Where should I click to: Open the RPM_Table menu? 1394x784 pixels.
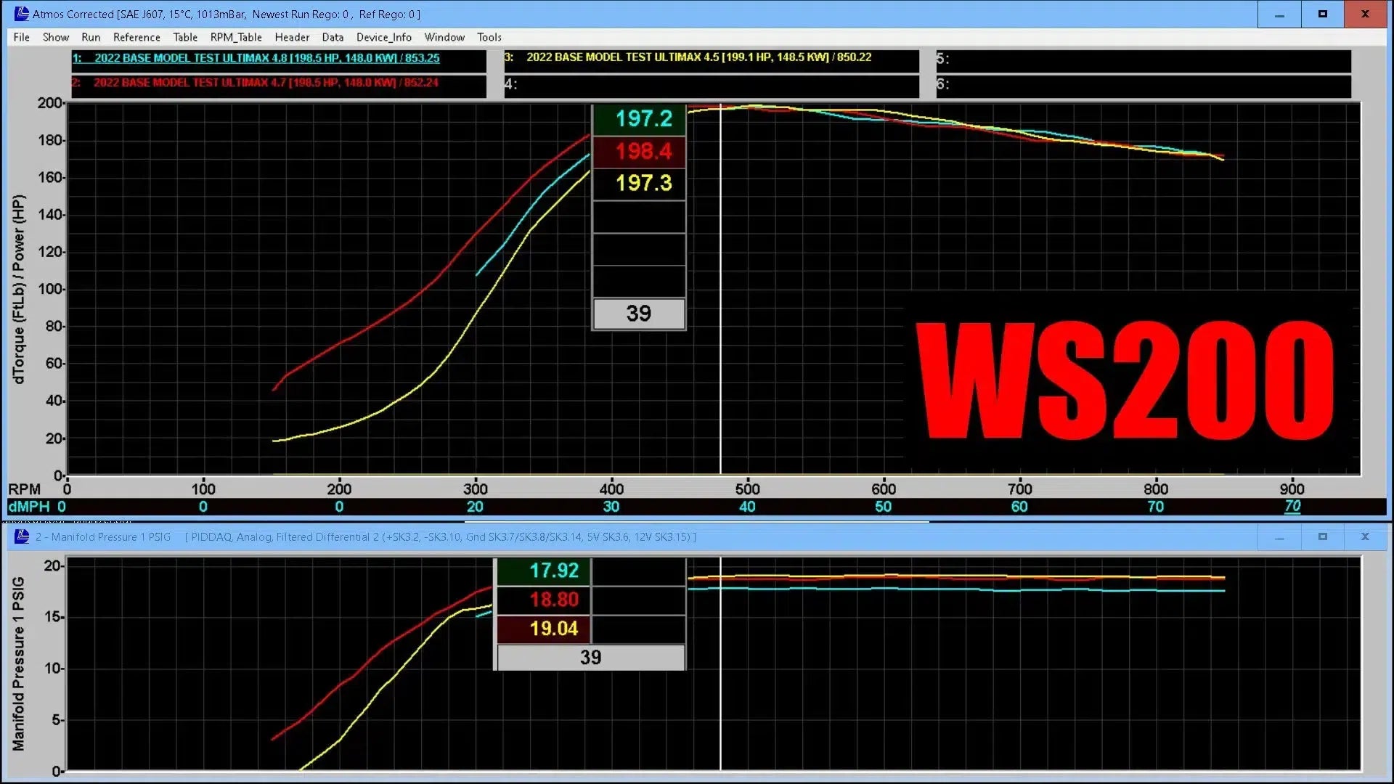[x=236, y=37]
